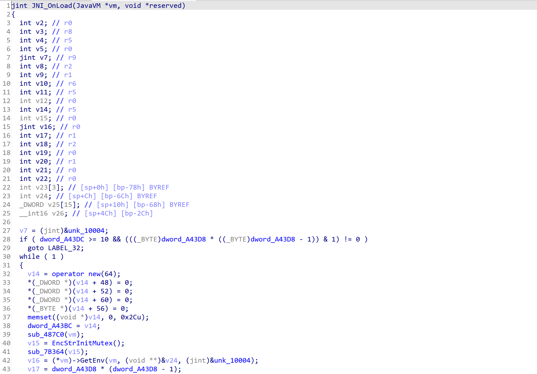537x374 pixels.
Task: Click the 0x2Cu constant in memset
Action: 131,317
